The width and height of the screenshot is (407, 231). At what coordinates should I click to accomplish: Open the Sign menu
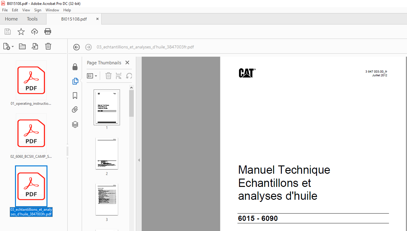click(x=38, y=10)
